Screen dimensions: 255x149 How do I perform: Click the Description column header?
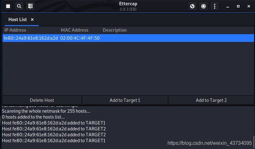tap(115, 30)
